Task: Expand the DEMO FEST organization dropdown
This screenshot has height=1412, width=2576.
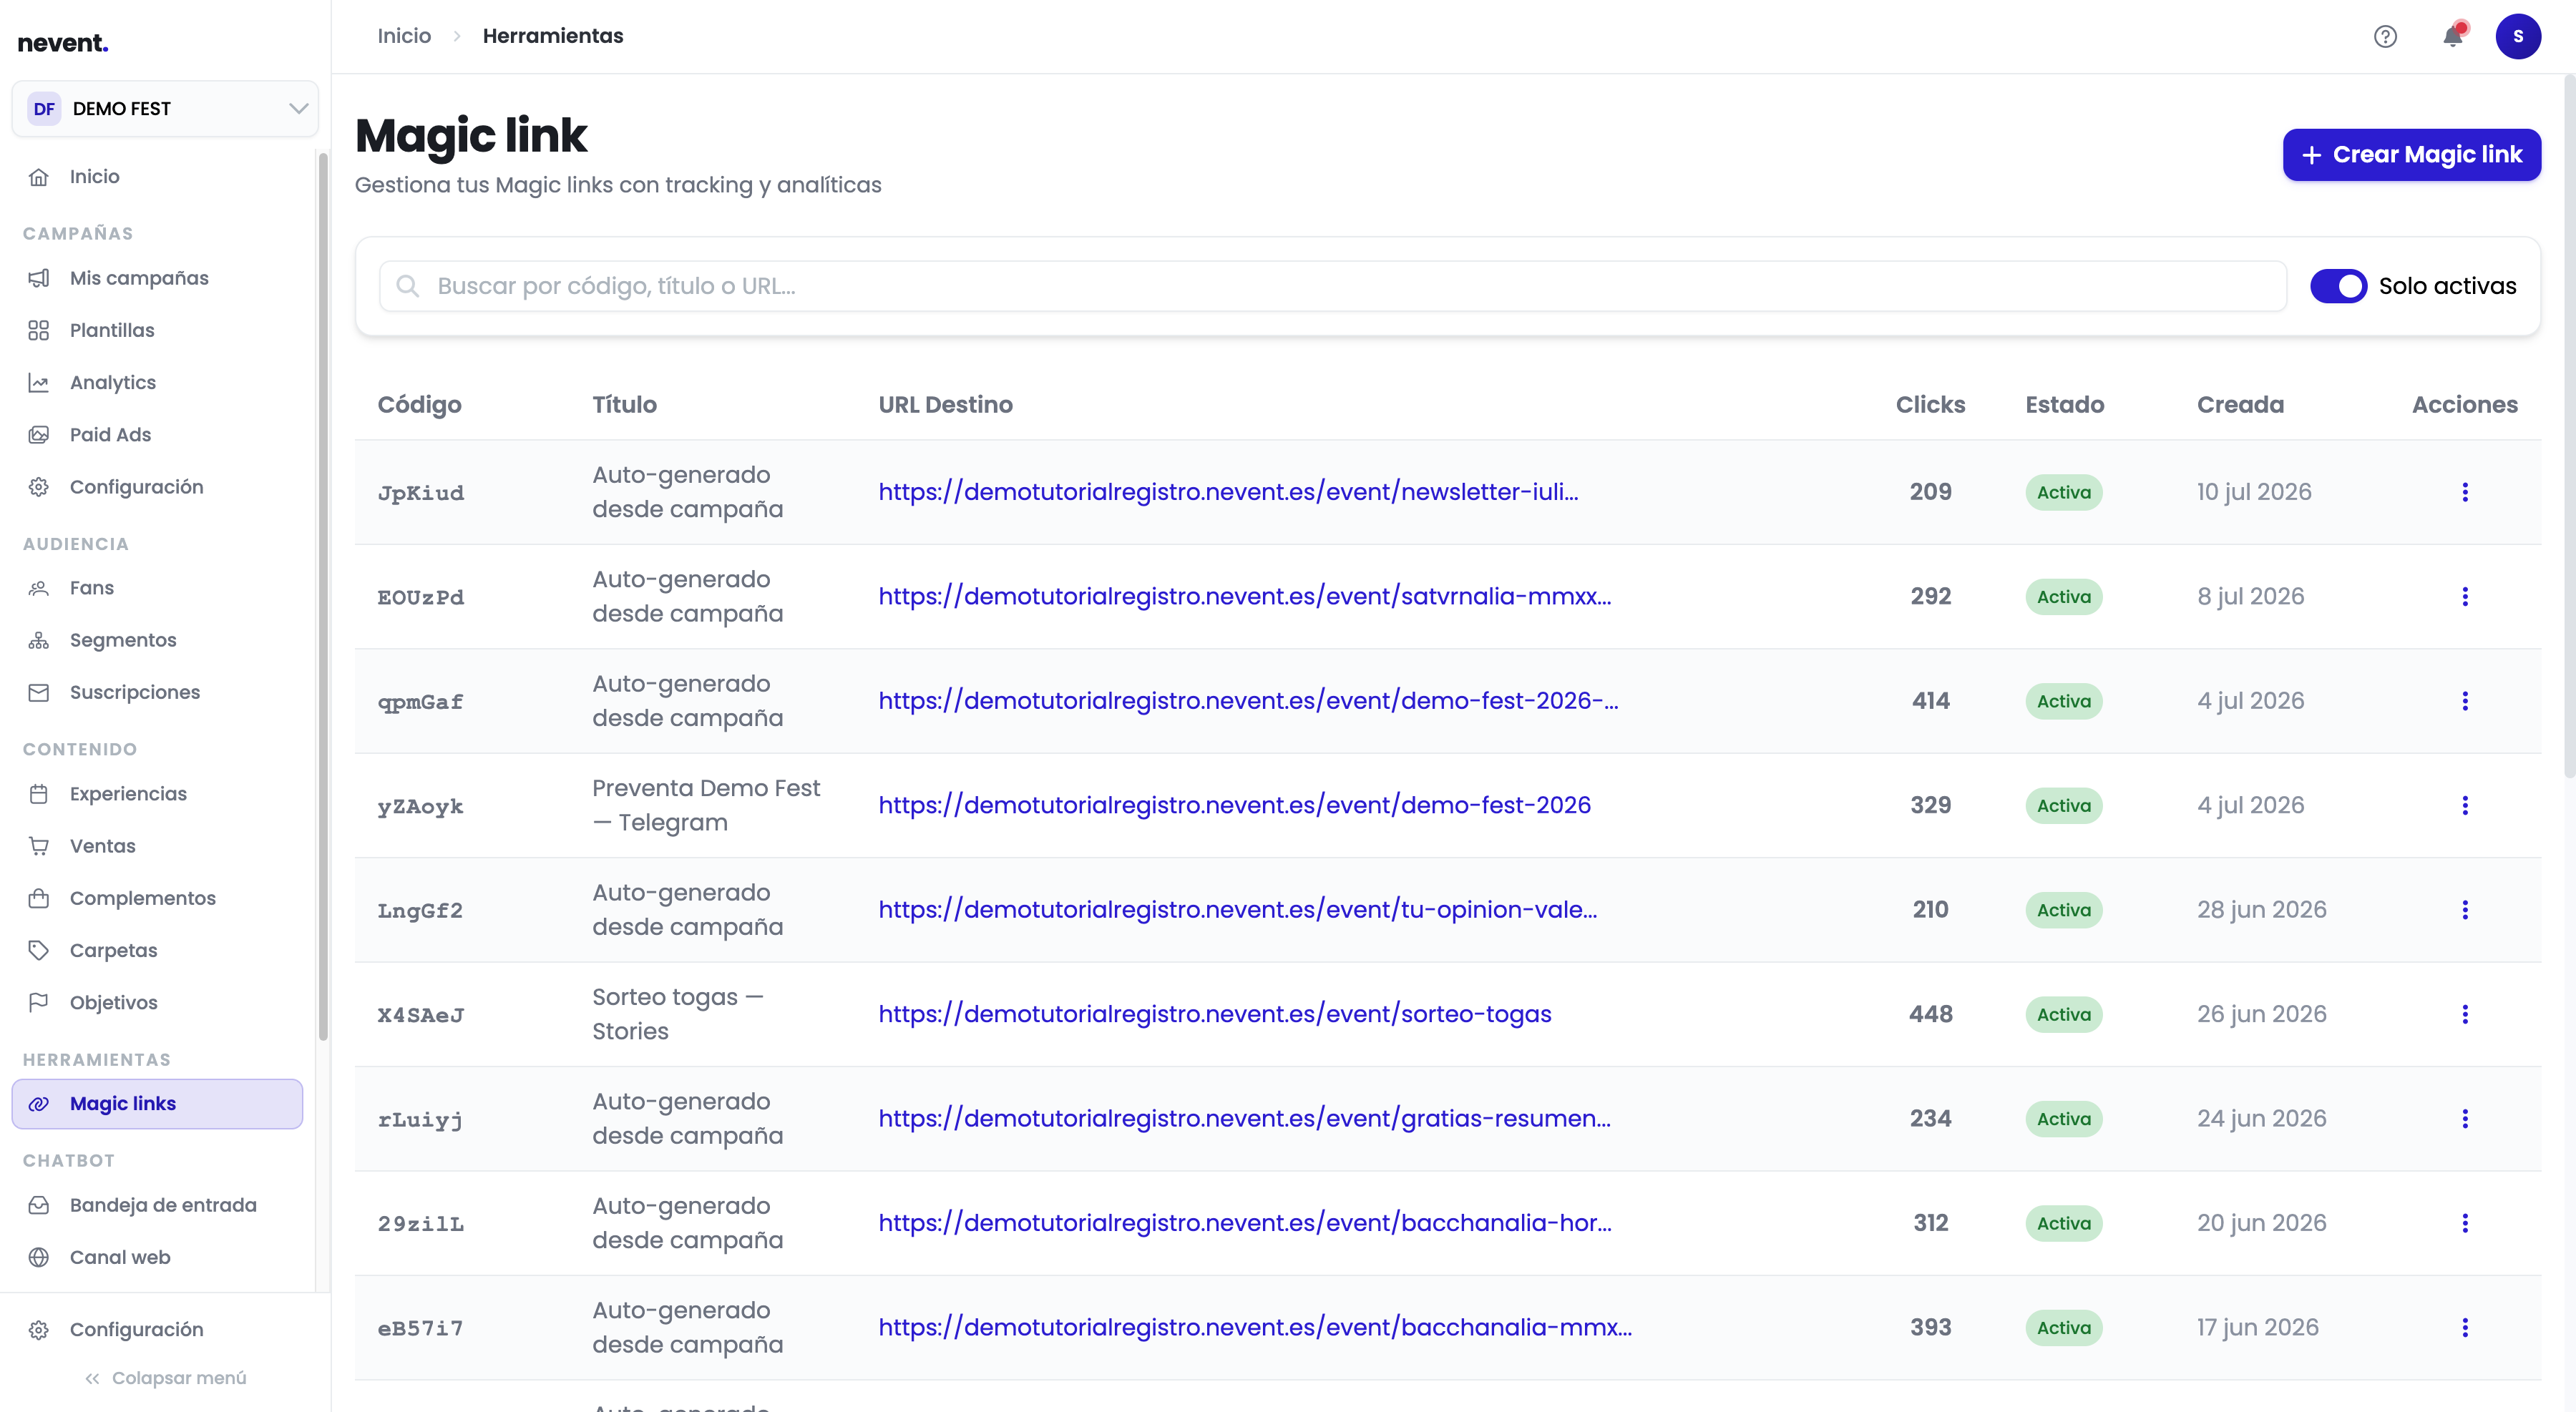Action: [x=165, y=109]
